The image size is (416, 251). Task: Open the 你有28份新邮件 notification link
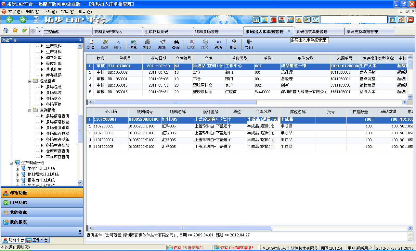189,246
